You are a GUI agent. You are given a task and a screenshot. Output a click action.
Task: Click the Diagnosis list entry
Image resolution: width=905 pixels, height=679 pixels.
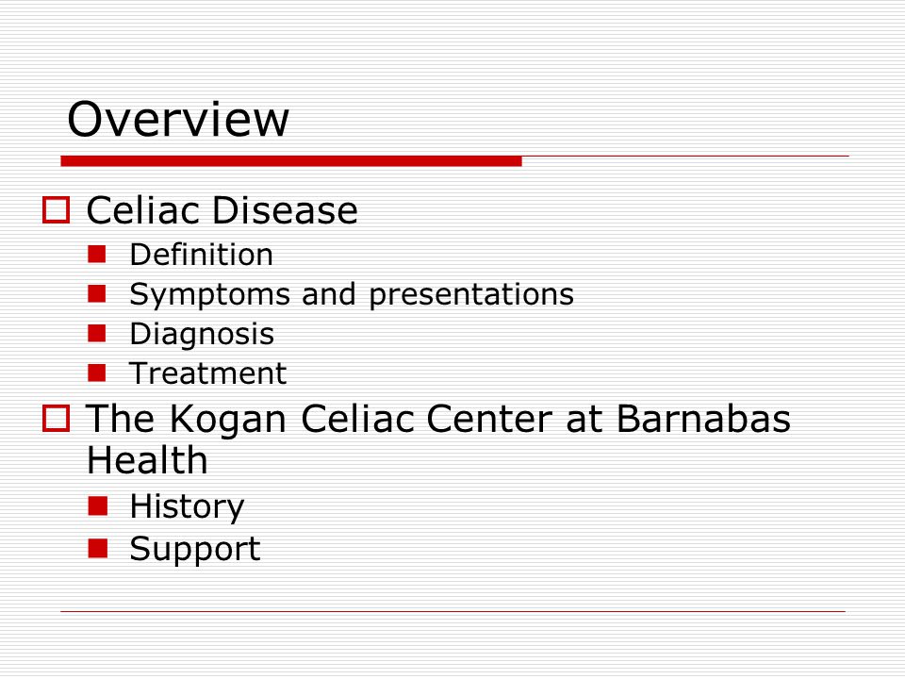[x=202, y=335]
